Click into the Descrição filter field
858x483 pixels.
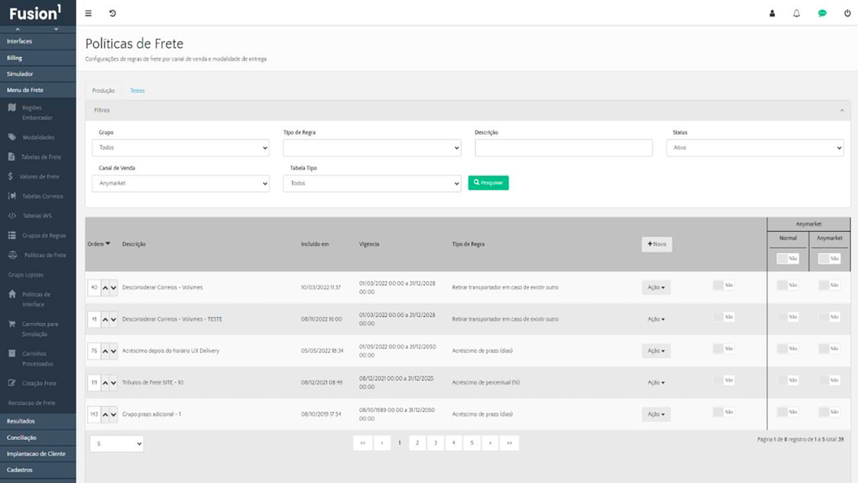click(x=564, y=148)
